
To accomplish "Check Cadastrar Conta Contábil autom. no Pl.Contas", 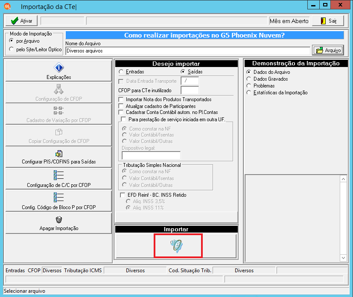I will (x=121, y=112).
